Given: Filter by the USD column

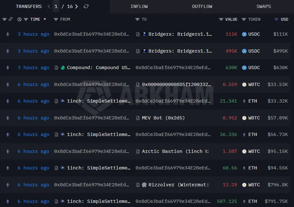Looking at the screenshot, I should click(x=276, y=19).
